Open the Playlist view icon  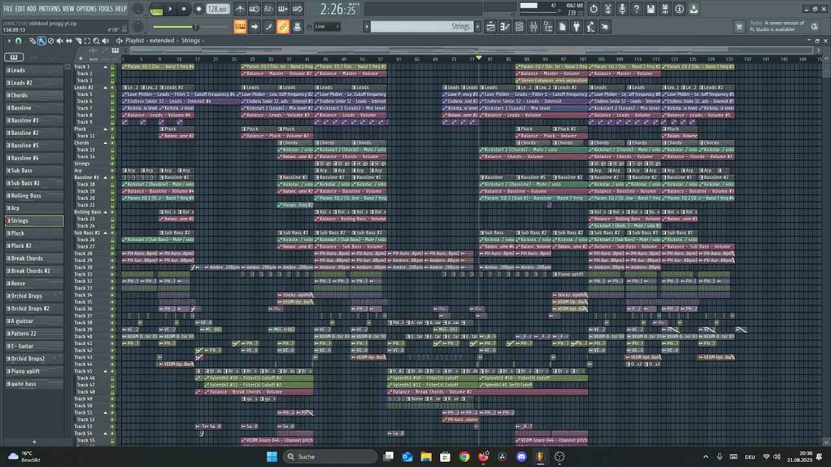point(491,27)
